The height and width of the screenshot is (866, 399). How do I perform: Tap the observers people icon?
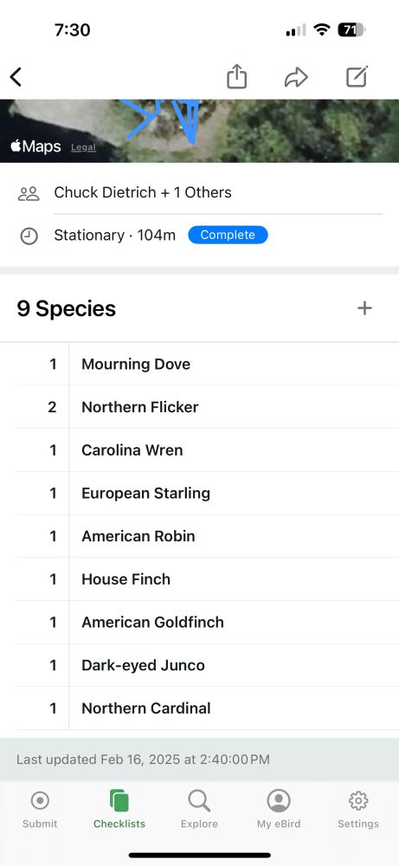click(29, 193)
